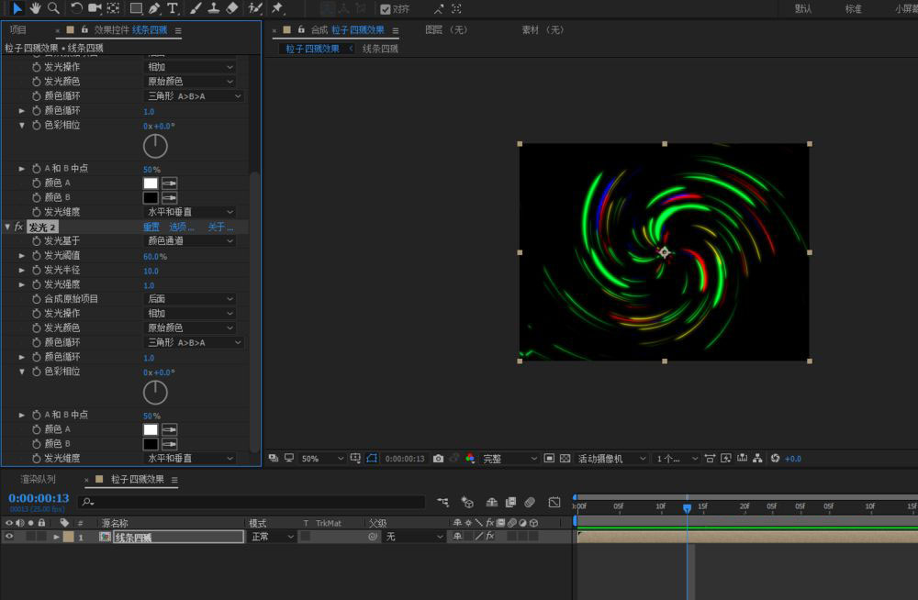This screenshot has height=600, width=918.
Task: Select the Hand tool in the toolbar
Action: tap(36, 8)
